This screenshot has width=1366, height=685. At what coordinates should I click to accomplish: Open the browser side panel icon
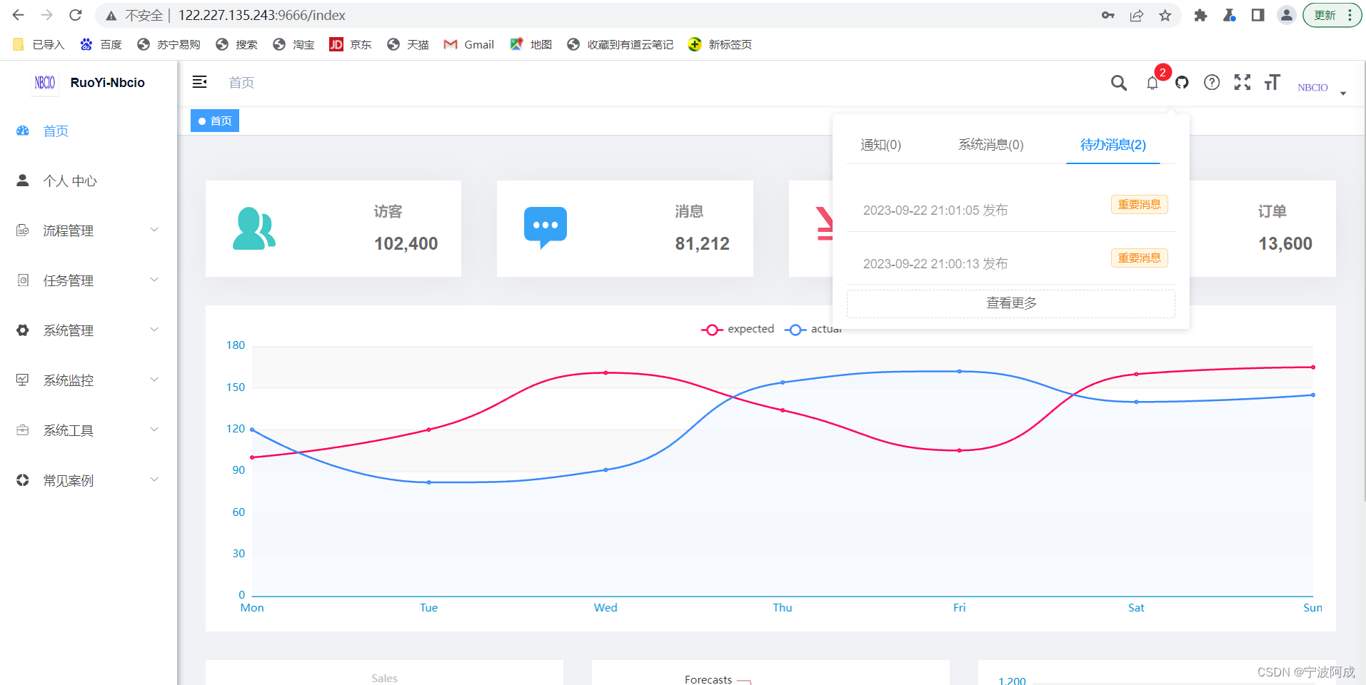point(1258,15)
